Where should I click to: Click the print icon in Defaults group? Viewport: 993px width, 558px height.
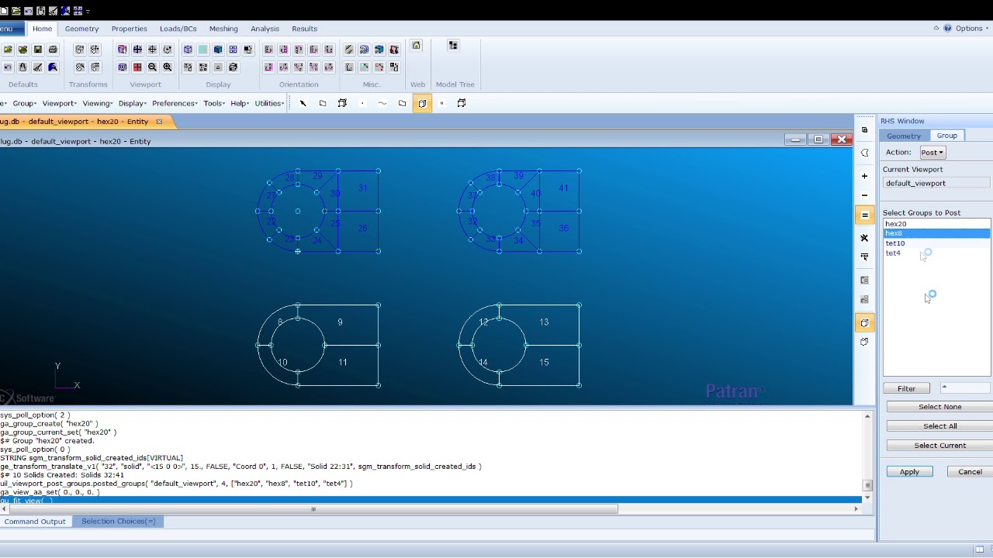point(53,50)
